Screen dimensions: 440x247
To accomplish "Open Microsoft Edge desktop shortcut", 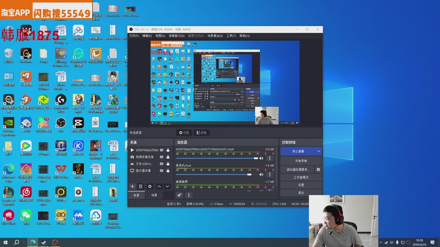I will [x=9, y=173].
